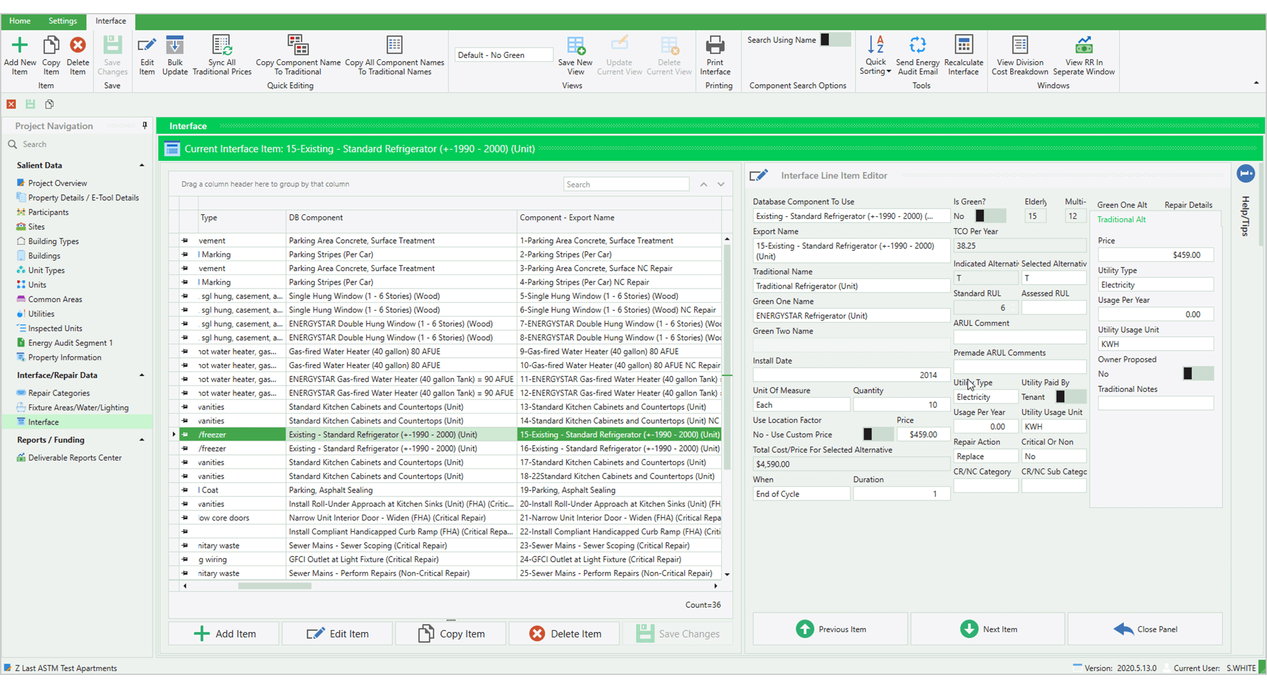Toggle the Search Using Name switch
This screenshot has width=1267, height=688.
(836, 39)
